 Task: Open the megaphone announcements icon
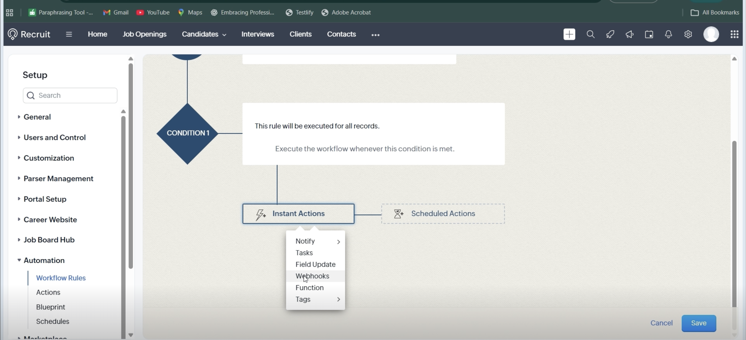coord(629,34)
